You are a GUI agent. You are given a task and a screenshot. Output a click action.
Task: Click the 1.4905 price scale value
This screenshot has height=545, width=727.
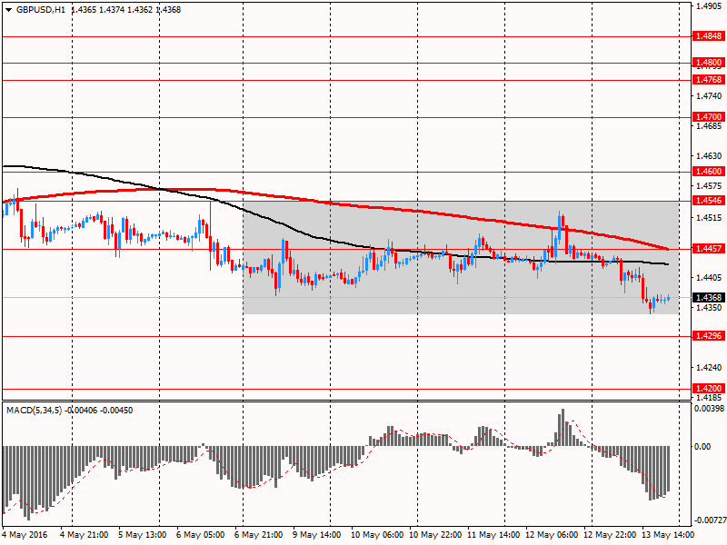click(710, 6)
